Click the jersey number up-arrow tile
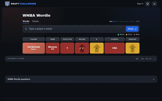This screenshot has height=101, width=162. pyautogui.click(x=97, y=48)
